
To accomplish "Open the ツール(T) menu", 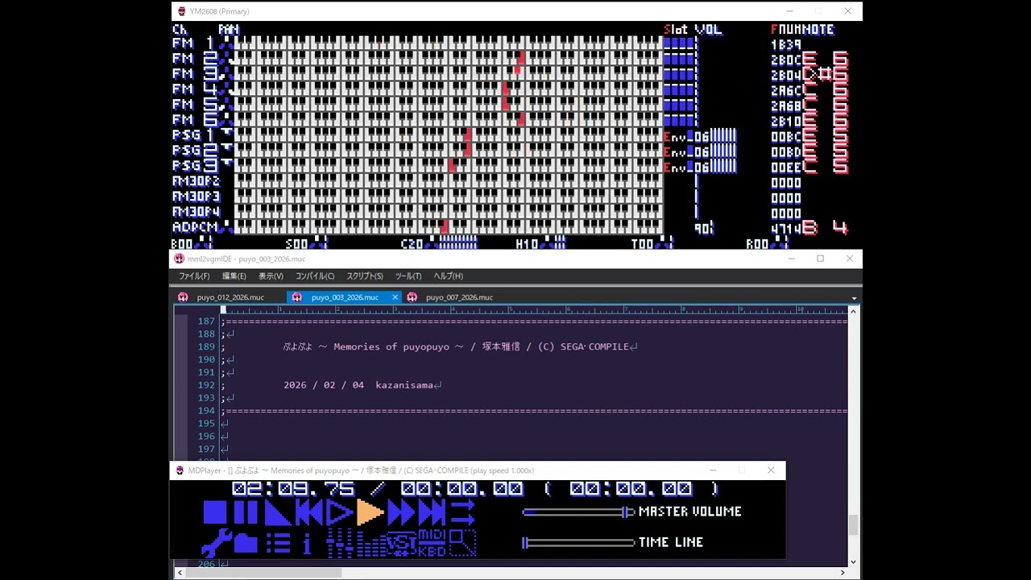I will pyautogui.click(x=408, y=276).
